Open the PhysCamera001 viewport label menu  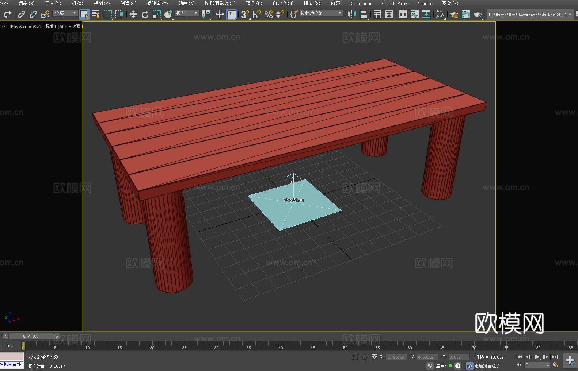(x=26, y=26)
